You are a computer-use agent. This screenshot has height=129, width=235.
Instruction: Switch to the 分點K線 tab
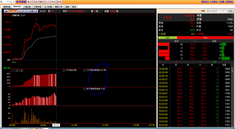[x=27, y=7]
